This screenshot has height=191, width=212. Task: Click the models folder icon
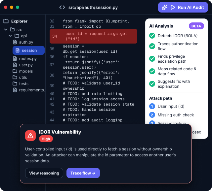pos(15,71)
